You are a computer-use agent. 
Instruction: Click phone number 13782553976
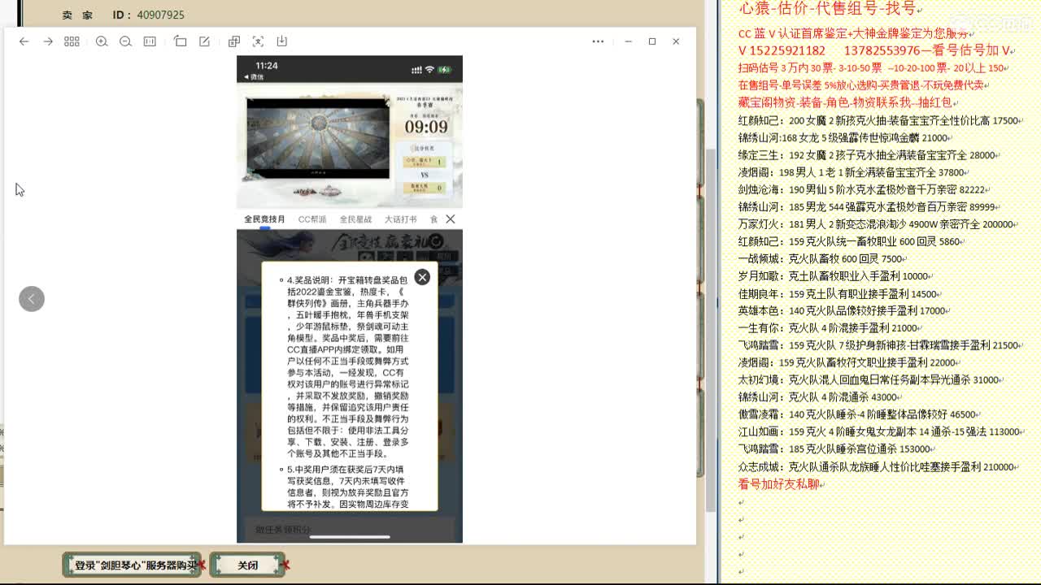coord(882,50)
